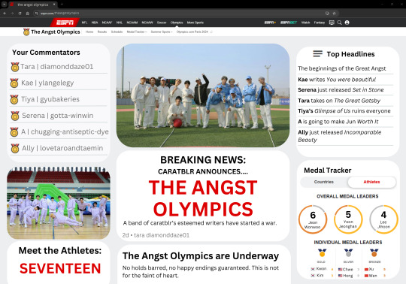Select the Olympics menu item

tap(177, 23)
